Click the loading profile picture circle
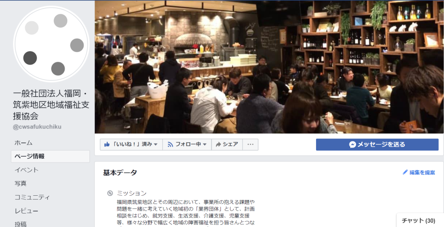 [51, 44]
